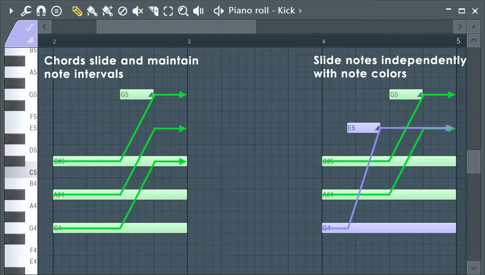This screenshot has height=275, width=485.
Task: Play the G4 piano key
Action: pos(21,228)
